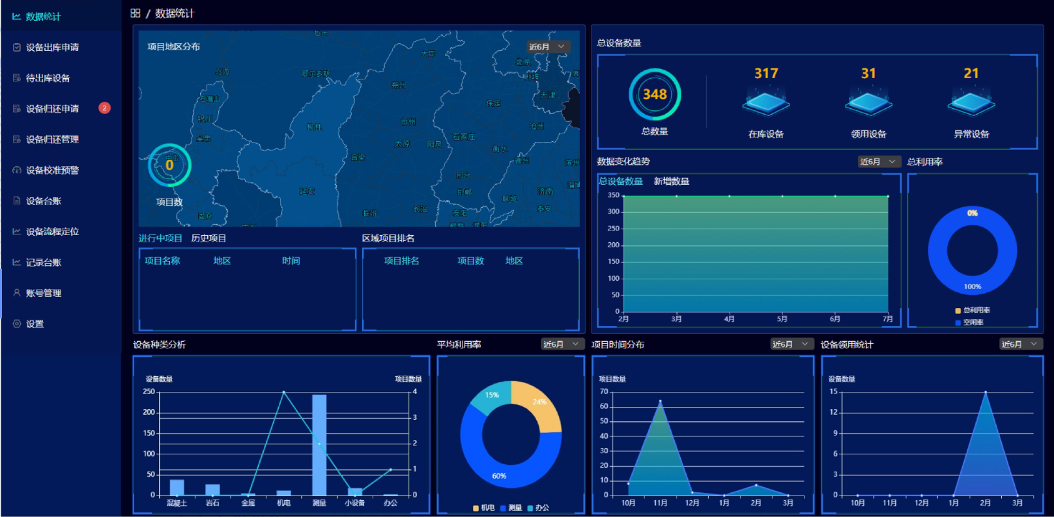Open 设备归还管理 in the sidebar

52,139
